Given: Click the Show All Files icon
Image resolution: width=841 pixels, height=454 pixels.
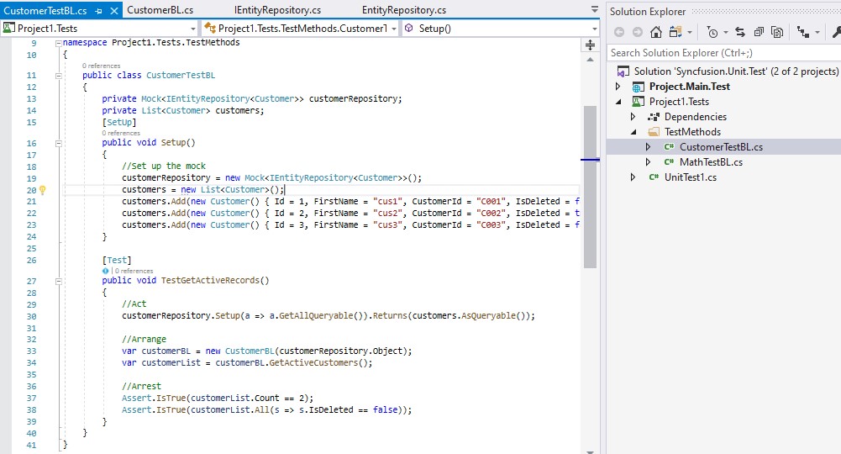Looking at the screenshot, I should (x=777, y=32).
